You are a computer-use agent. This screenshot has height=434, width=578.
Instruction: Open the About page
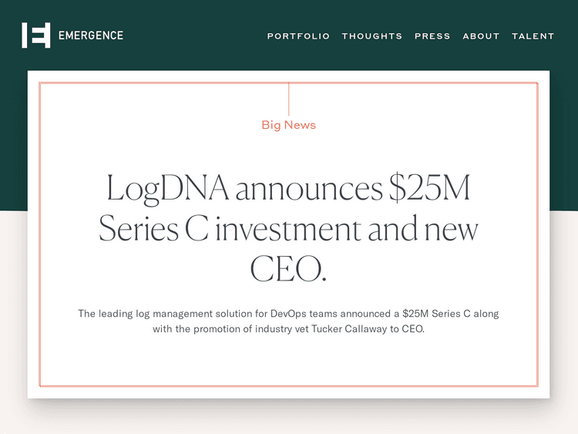tap(481, 36)
